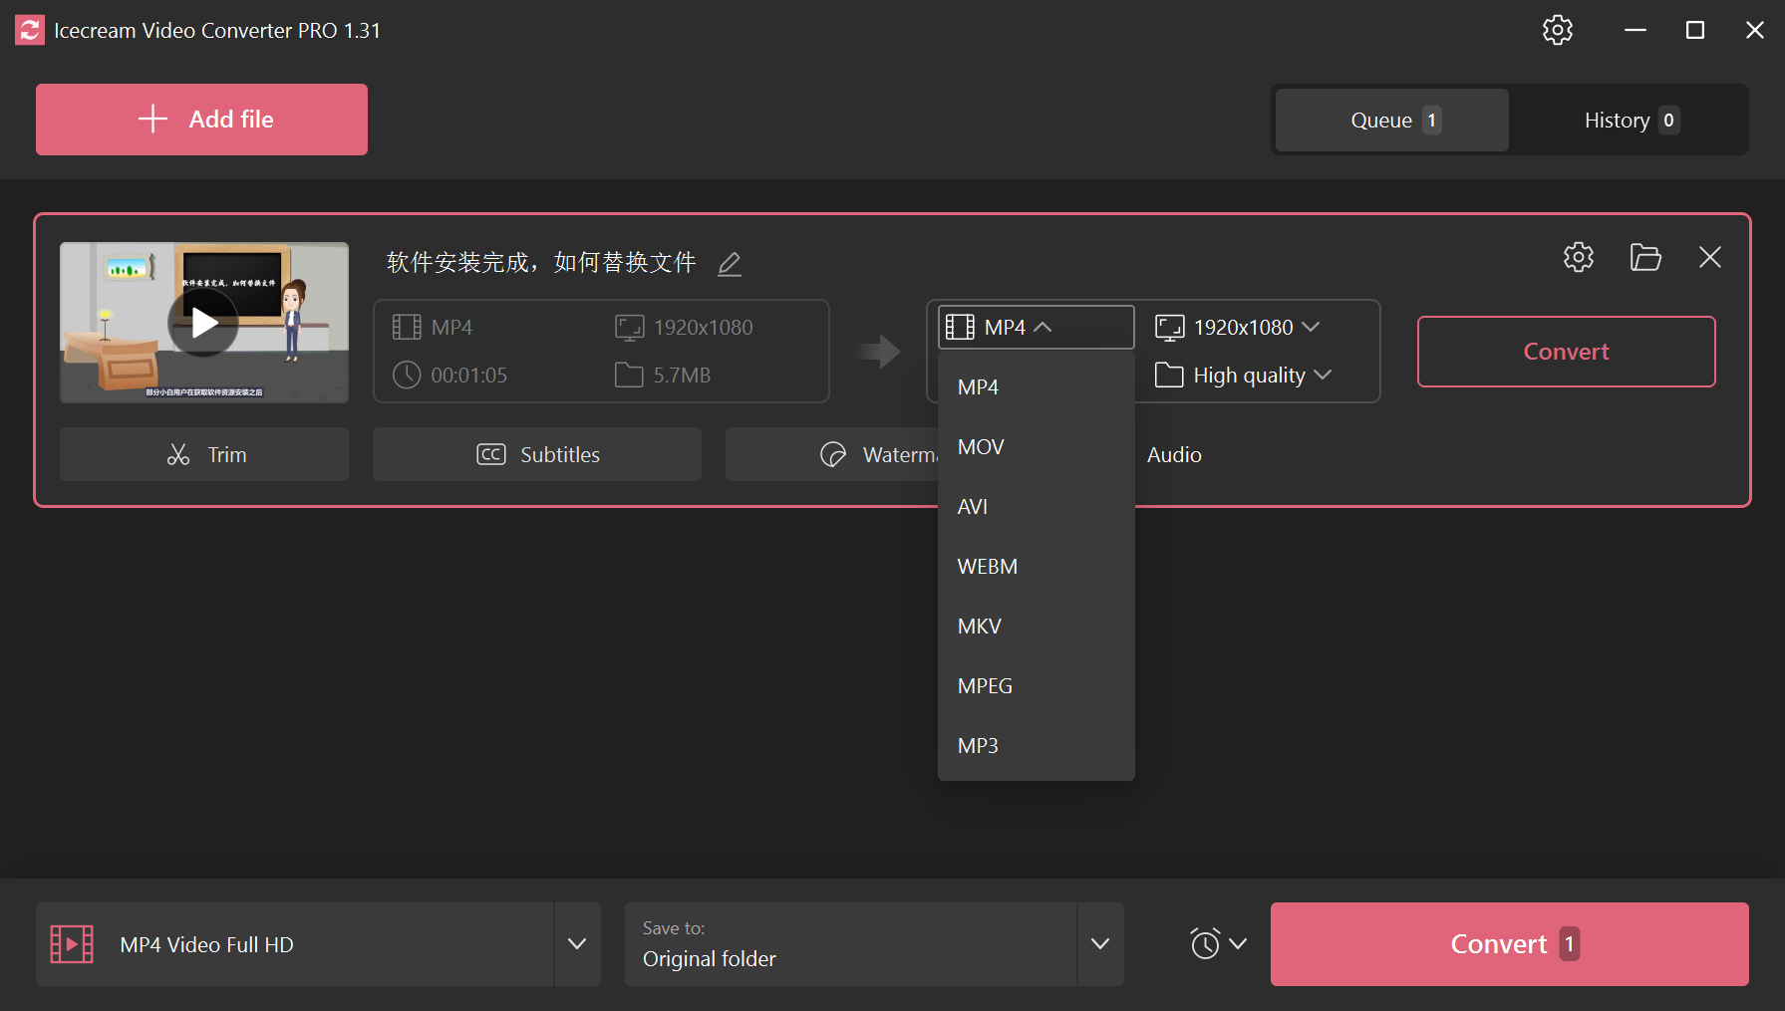Minimize the application window

1636,30
